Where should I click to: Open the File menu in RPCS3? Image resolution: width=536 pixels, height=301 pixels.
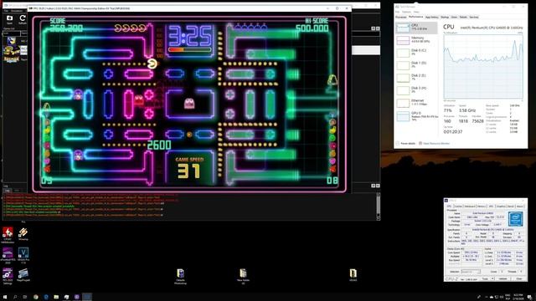pos(6,11)
